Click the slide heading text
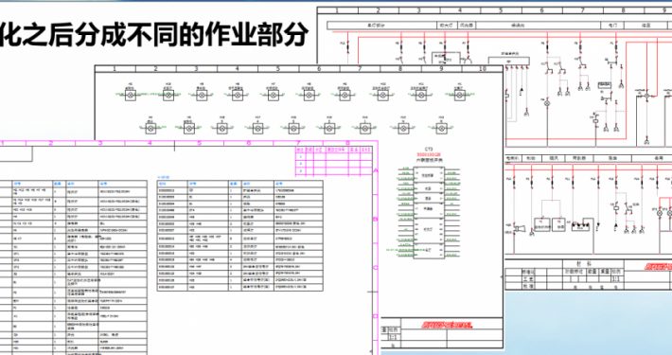 pos(154,34)
